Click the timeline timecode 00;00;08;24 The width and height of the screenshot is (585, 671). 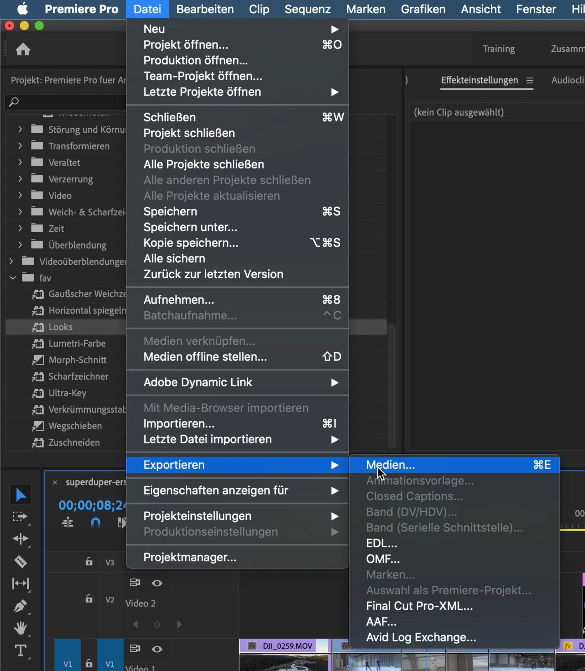point(92,505)
